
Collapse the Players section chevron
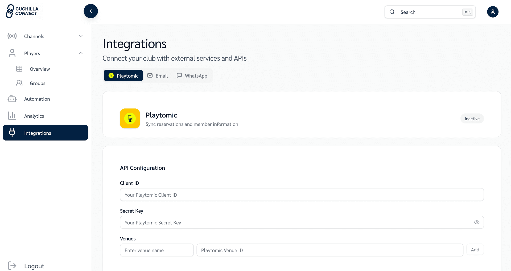click(81, 53)
